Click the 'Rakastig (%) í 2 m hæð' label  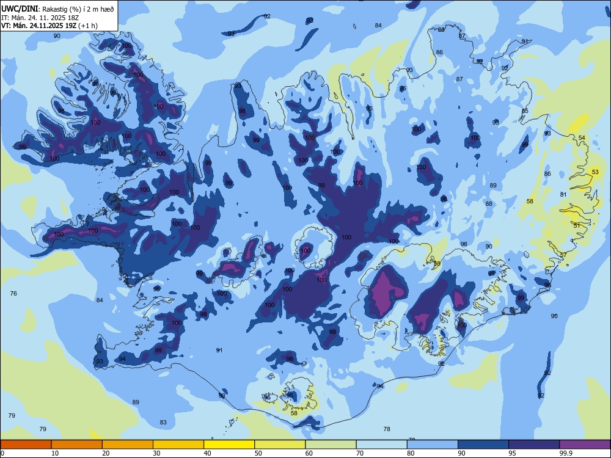click(78, 9)
